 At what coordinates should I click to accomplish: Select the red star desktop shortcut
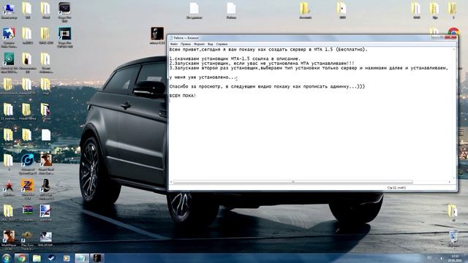pos(9,188)
